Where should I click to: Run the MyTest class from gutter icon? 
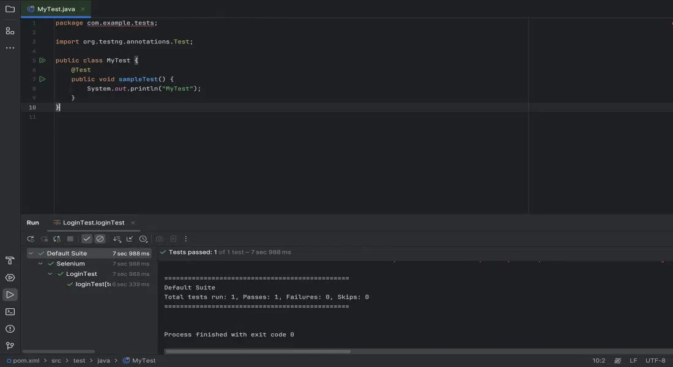pyautogui.click(x=42, y=61)
